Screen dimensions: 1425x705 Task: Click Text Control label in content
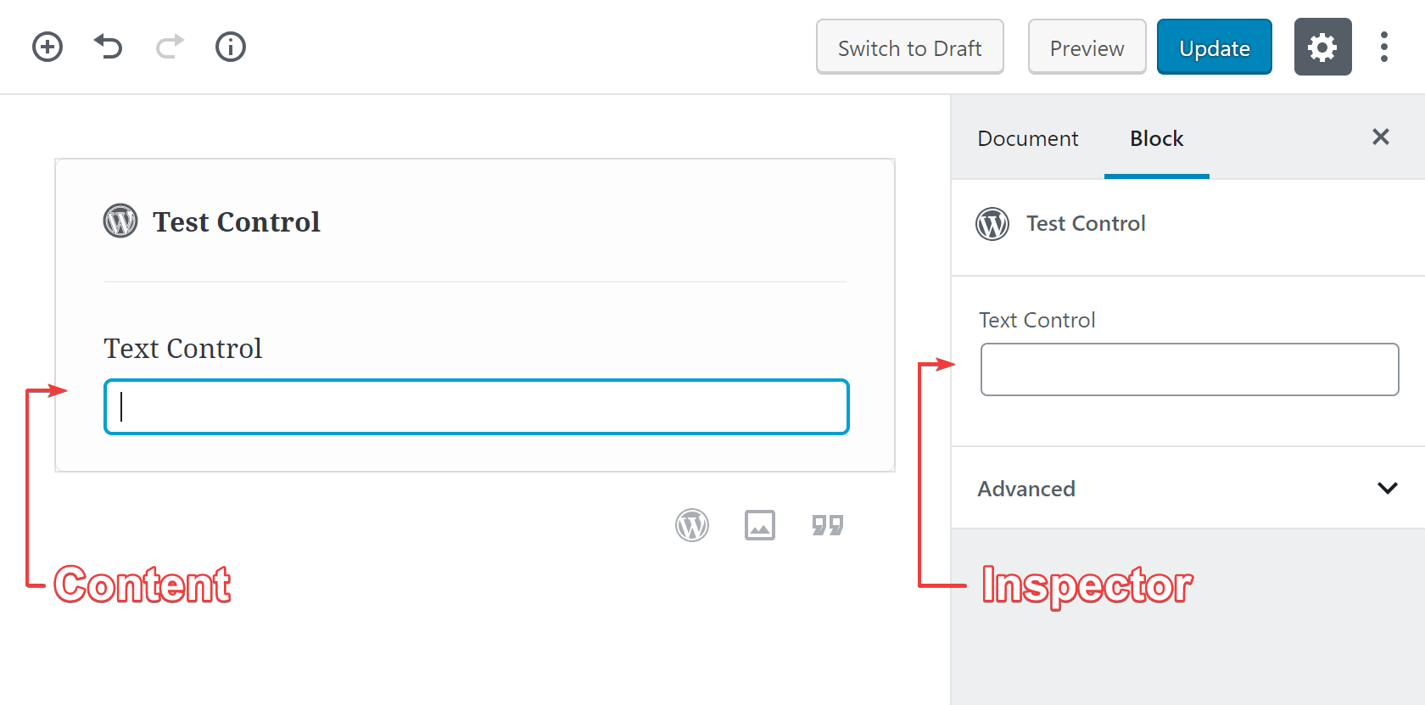tap(183, 348)
